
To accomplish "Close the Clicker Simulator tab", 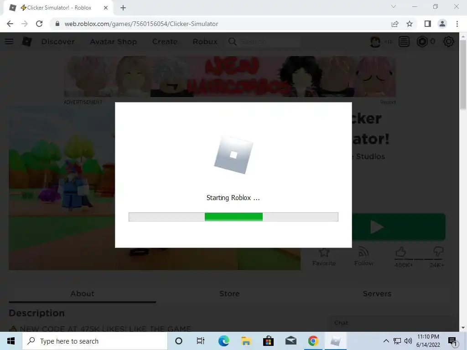I will (106, 8).
